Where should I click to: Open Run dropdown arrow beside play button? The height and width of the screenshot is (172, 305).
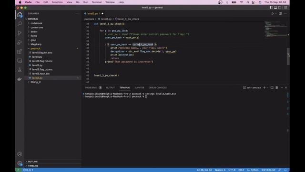point(276,14)
